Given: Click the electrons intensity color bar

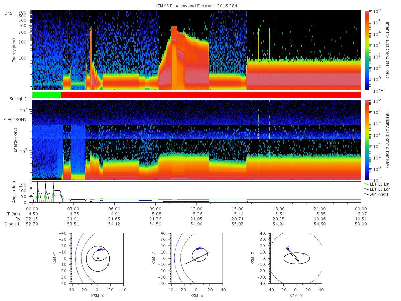Looking at the screenshot, I should point(367,140).
